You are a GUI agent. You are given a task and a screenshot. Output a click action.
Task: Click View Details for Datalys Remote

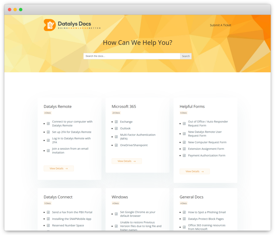point(59,168)
